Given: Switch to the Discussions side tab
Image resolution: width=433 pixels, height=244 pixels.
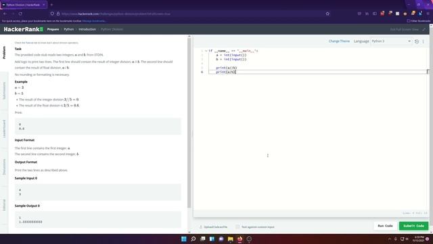Looking at the screenshot, I should (x=4, y=167).
